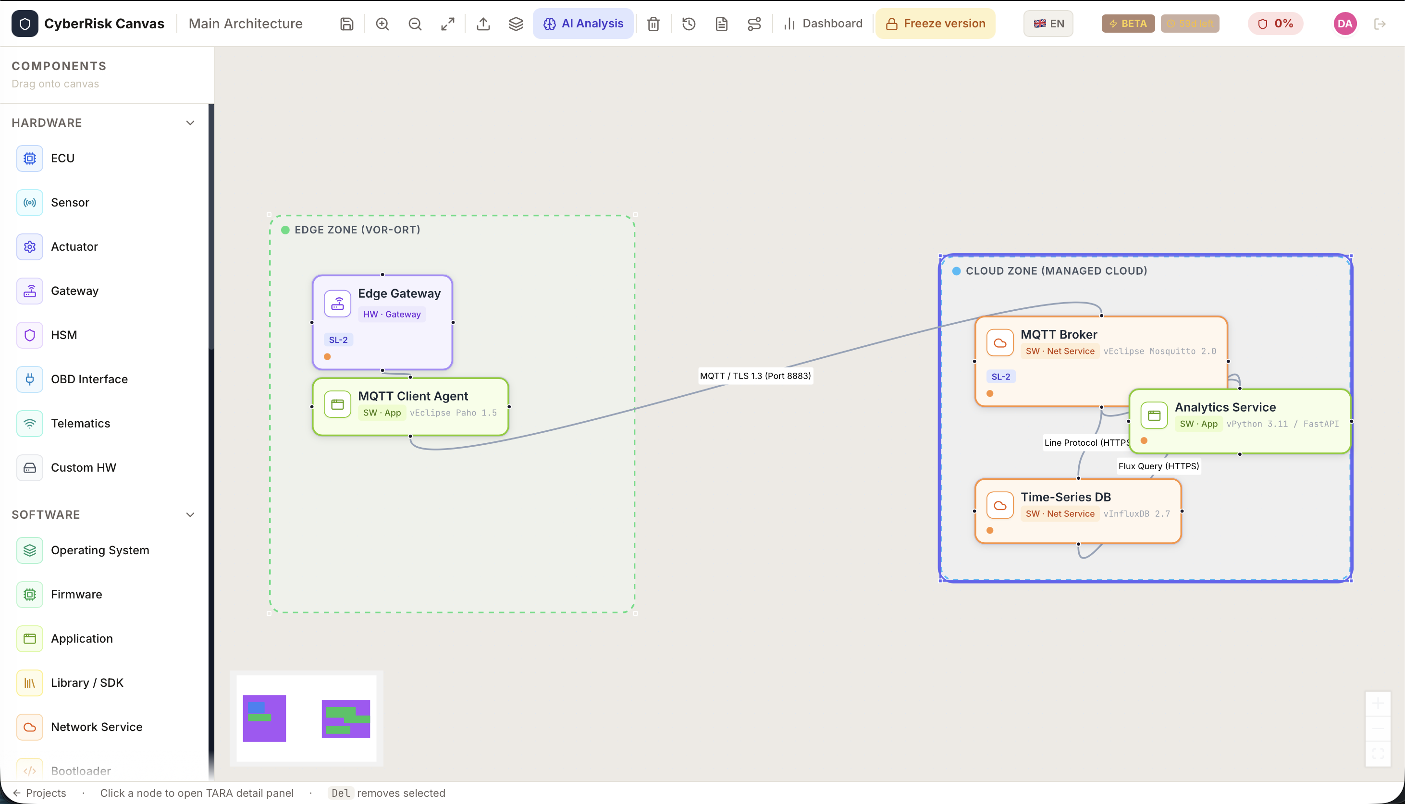
Task: Click the route/flow icon in toolbar
Action: tap(754, 24)
